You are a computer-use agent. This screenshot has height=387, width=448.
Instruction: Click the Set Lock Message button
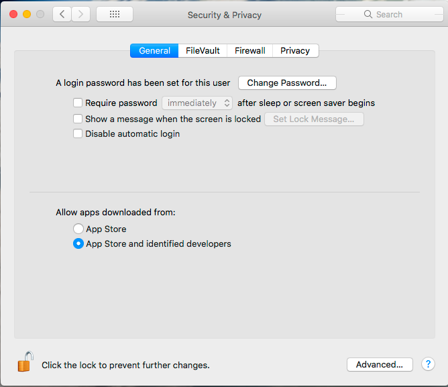314,119
